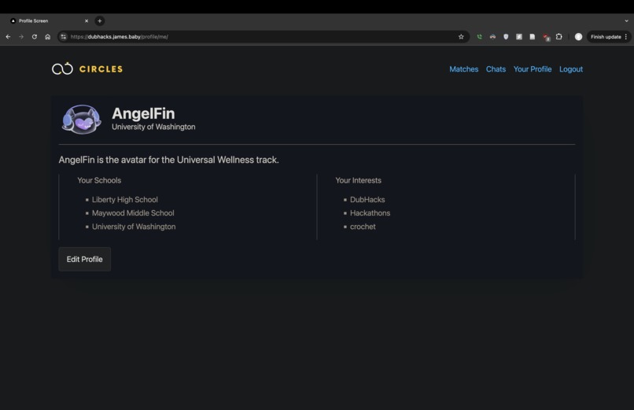634x410 pixels.
Task: Open the red checkmark extension with badge
Action: [x=546, y=37]
